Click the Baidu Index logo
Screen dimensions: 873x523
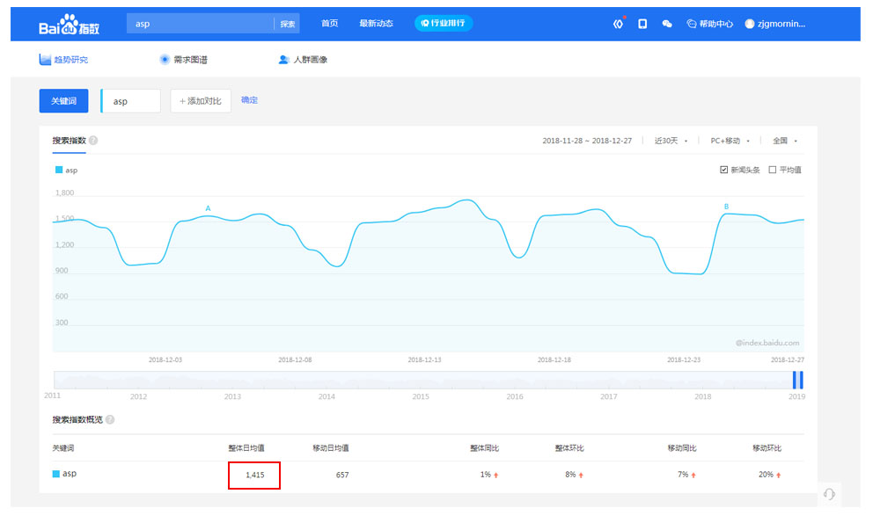click(x=68, y=25)
